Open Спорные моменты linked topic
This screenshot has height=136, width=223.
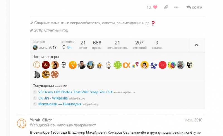[x=92, y=23]
